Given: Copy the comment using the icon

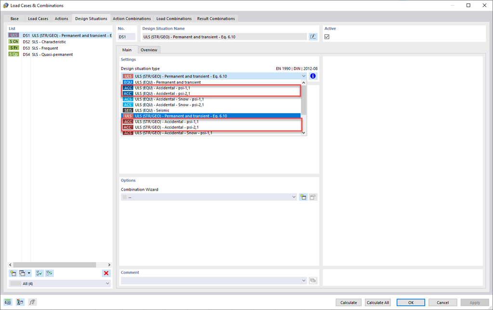Looking at the screenshot, I should pos(313,280).
